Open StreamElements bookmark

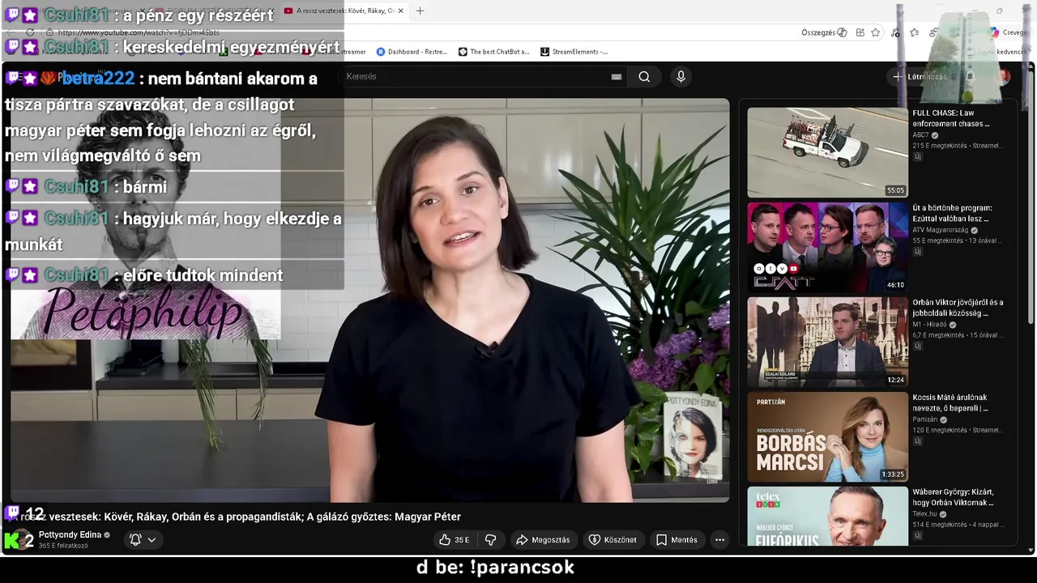click(x=574, y=52)
